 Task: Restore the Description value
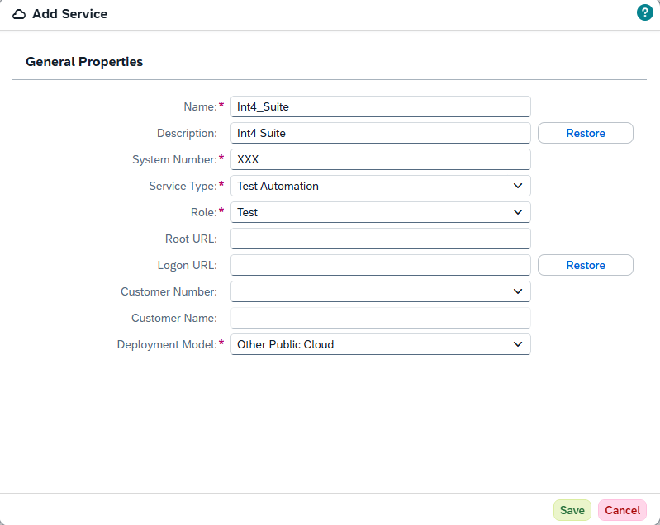coord(586,134)
